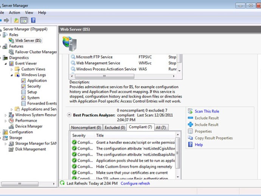Collapse the Windows Logs node
Viewport: 261px width, 196px height.
pos(12,75)
